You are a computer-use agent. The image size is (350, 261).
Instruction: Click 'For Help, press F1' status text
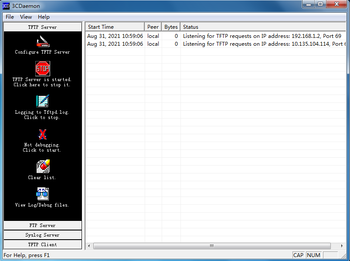point(27,255)
